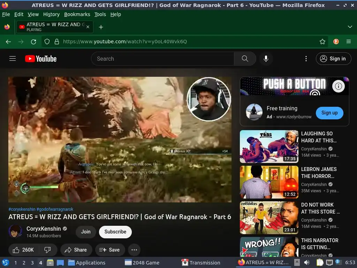Viewport: 357px width, 268px height.
Task: Show desktop via blue taskbar icon
Action: click(60, 263)
